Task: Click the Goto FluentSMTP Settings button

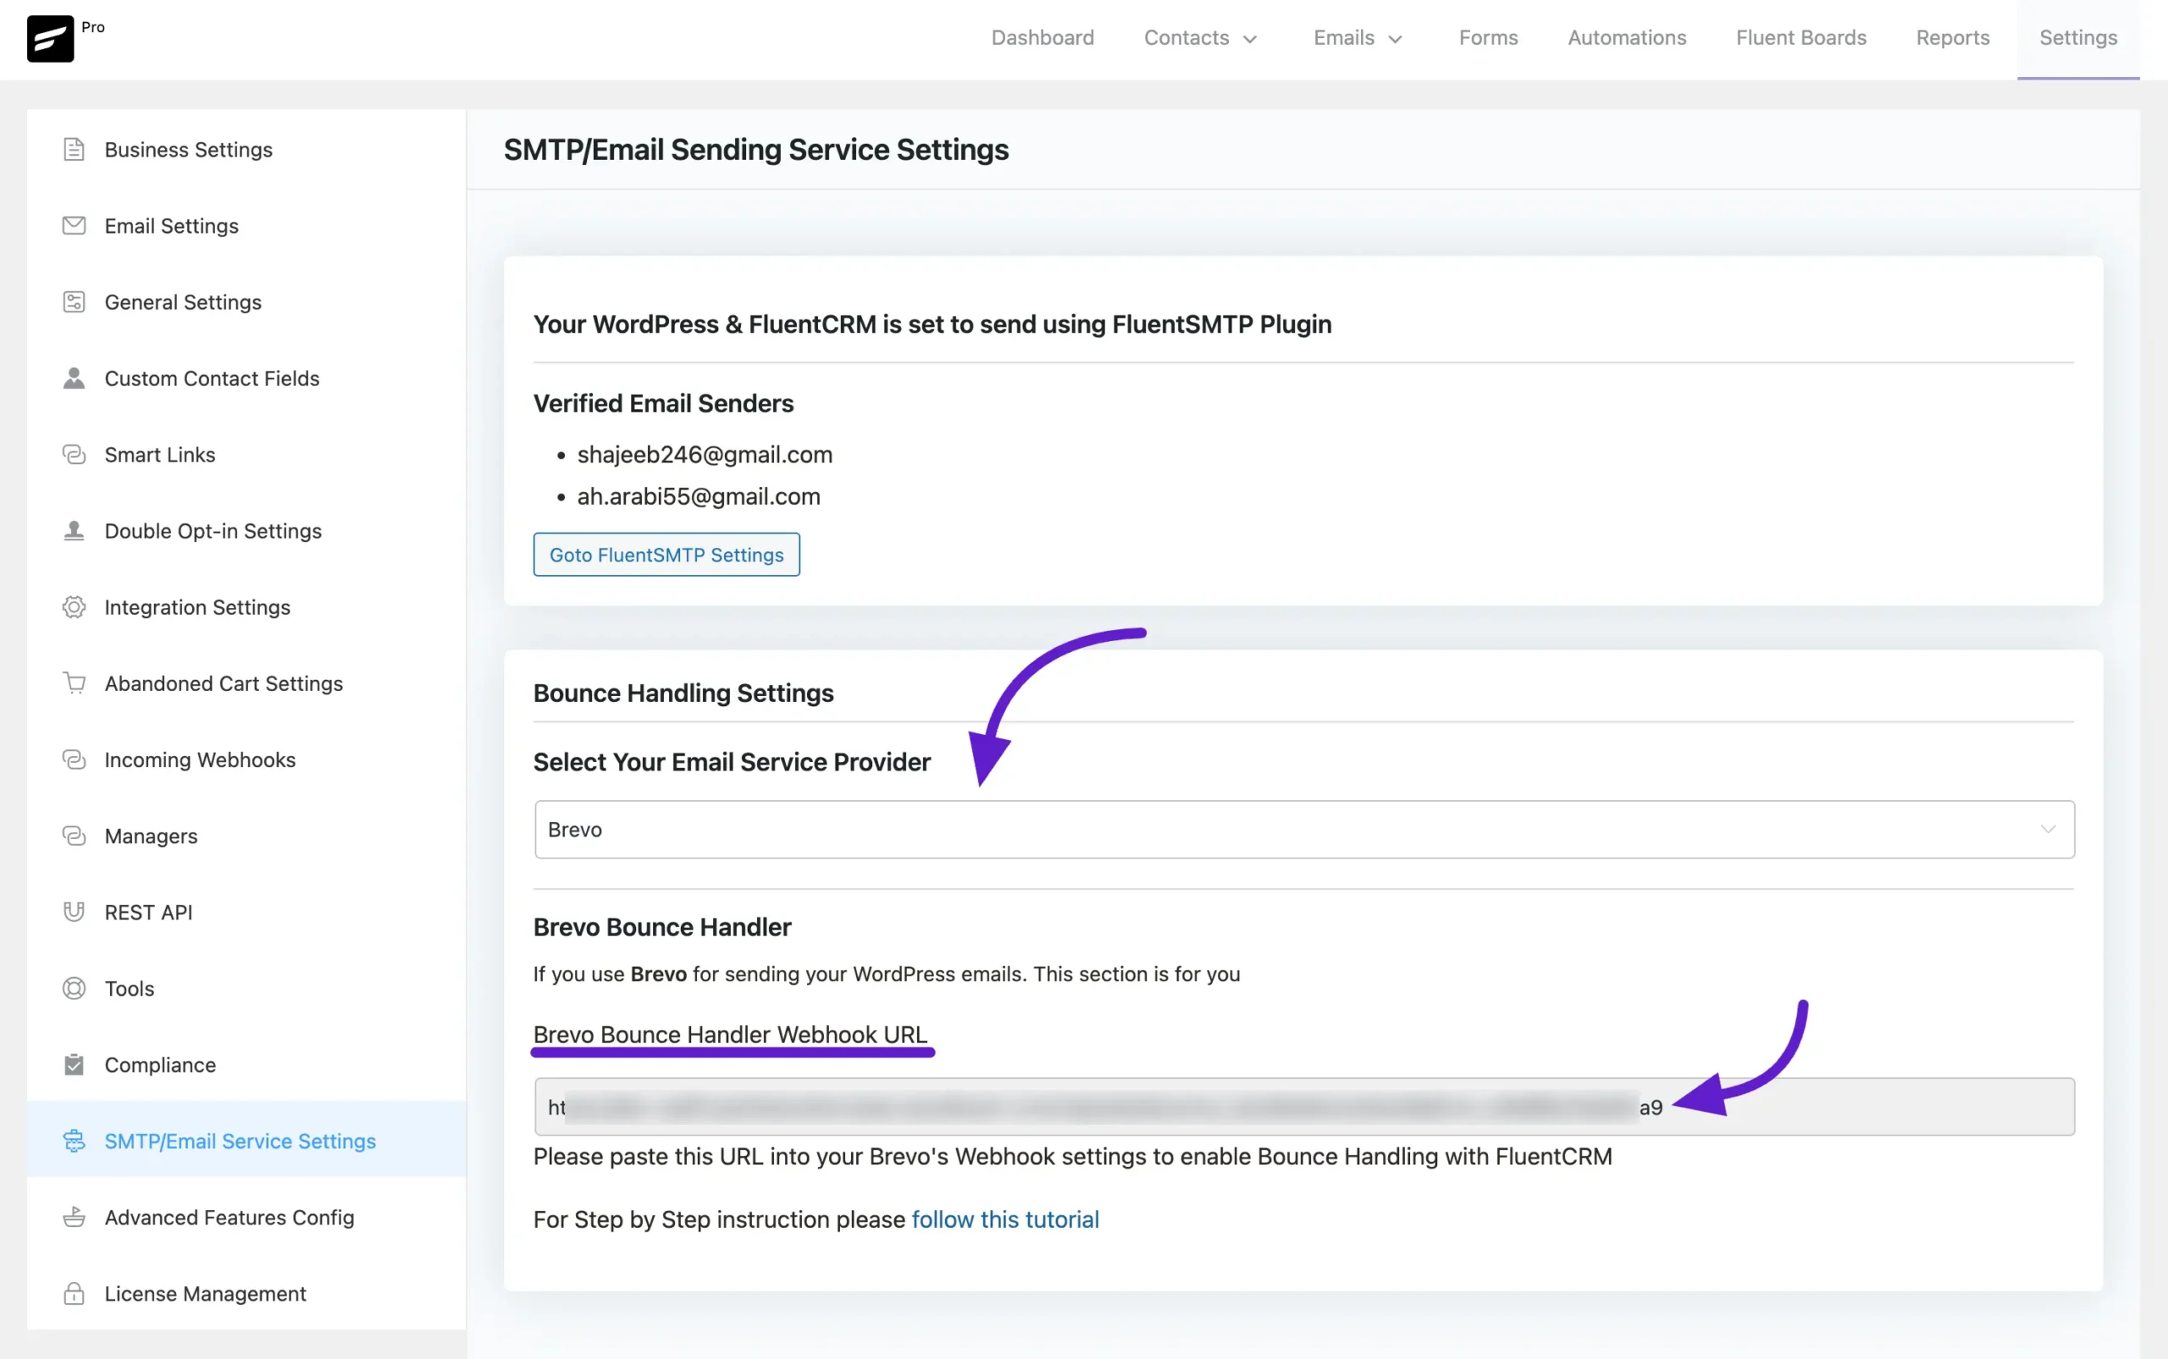Action: (666, 553)
